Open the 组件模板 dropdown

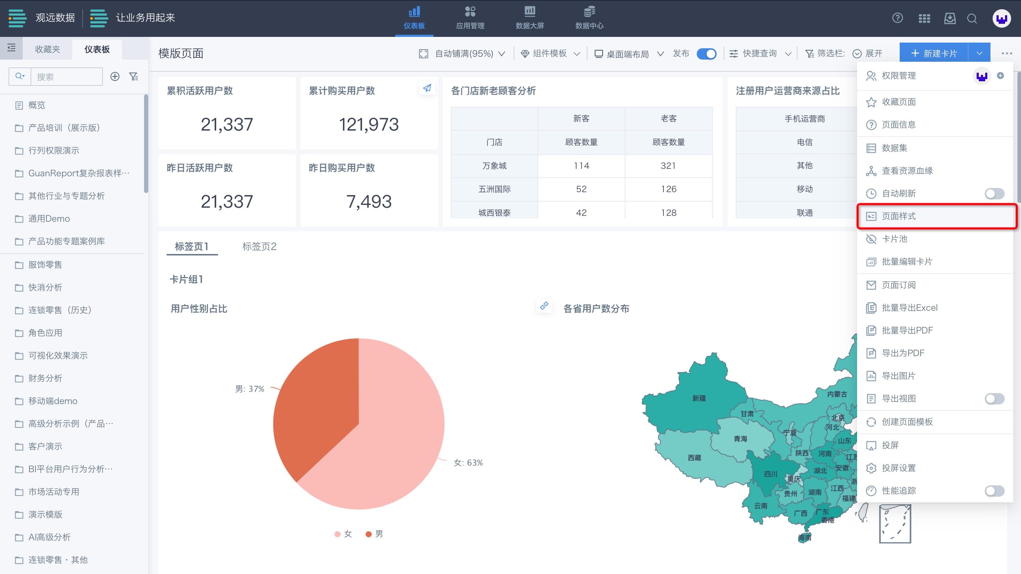(551, 54)
